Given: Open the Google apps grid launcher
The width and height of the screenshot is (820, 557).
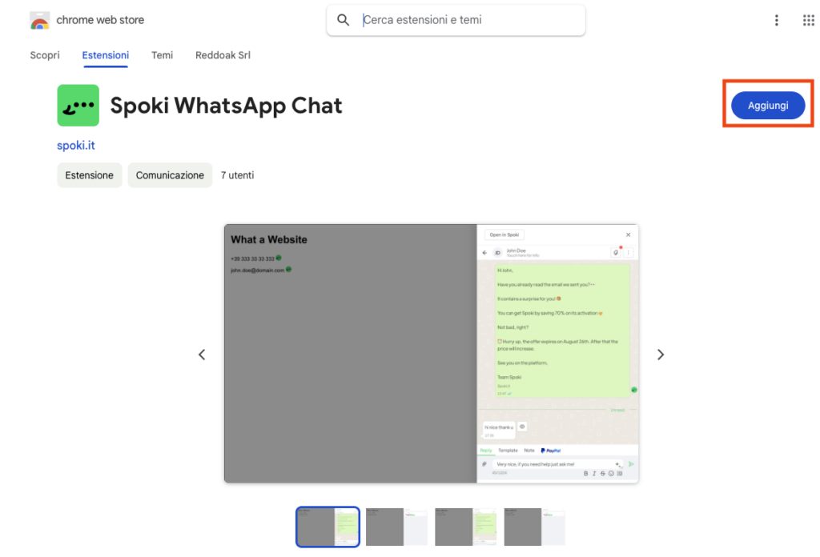Looking at the screenshot, I should point(808,20).
